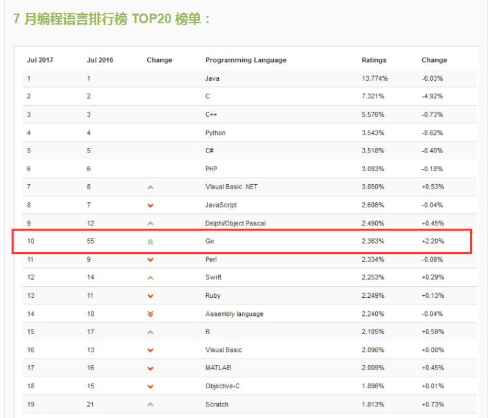The height and width of the screenshot is (418, 494).
Task: Click the JavaScript language name
Action: (221, 205)
